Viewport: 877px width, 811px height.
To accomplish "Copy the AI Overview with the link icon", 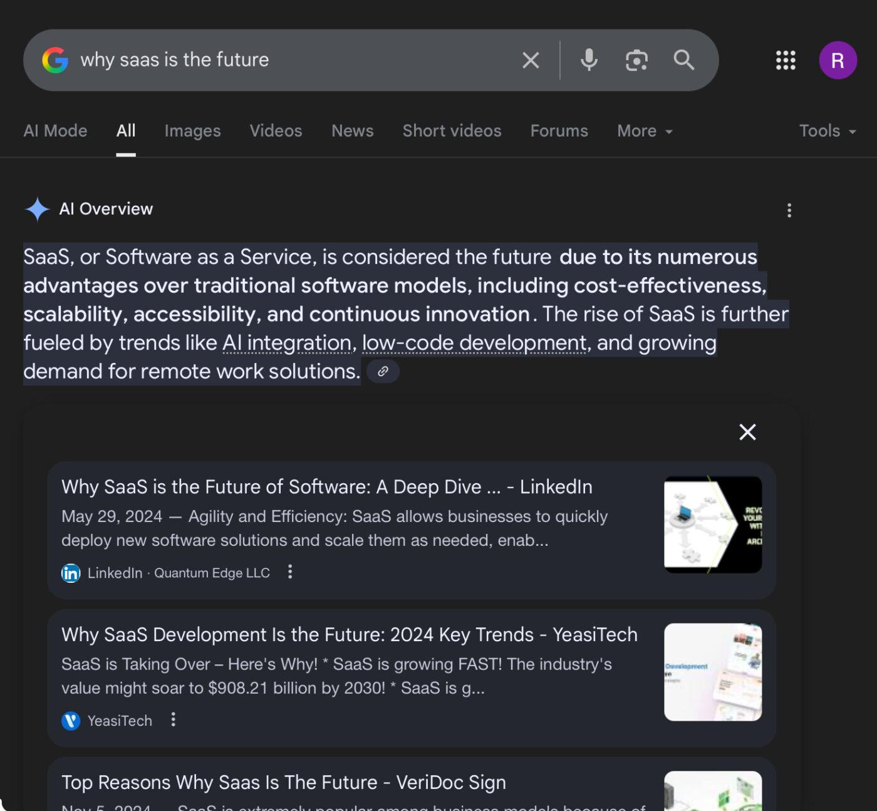I will [x=383, y=371].
